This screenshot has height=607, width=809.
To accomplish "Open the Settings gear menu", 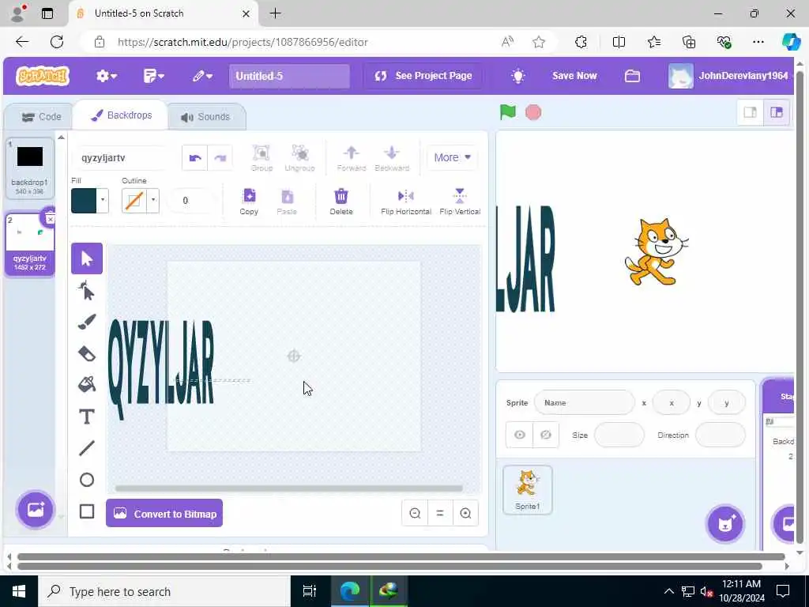I will tap(107, 76).
